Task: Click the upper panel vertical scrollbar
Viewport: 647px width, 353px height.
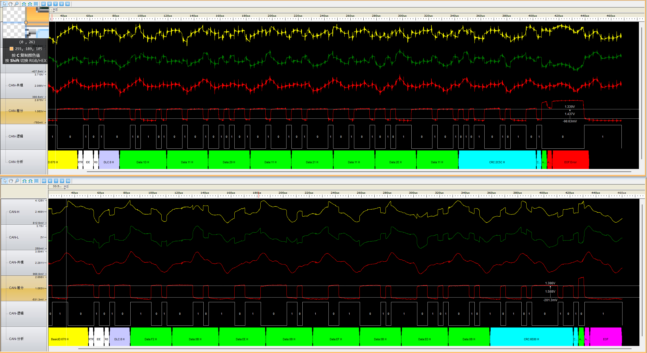Action: tap(642, 94)
